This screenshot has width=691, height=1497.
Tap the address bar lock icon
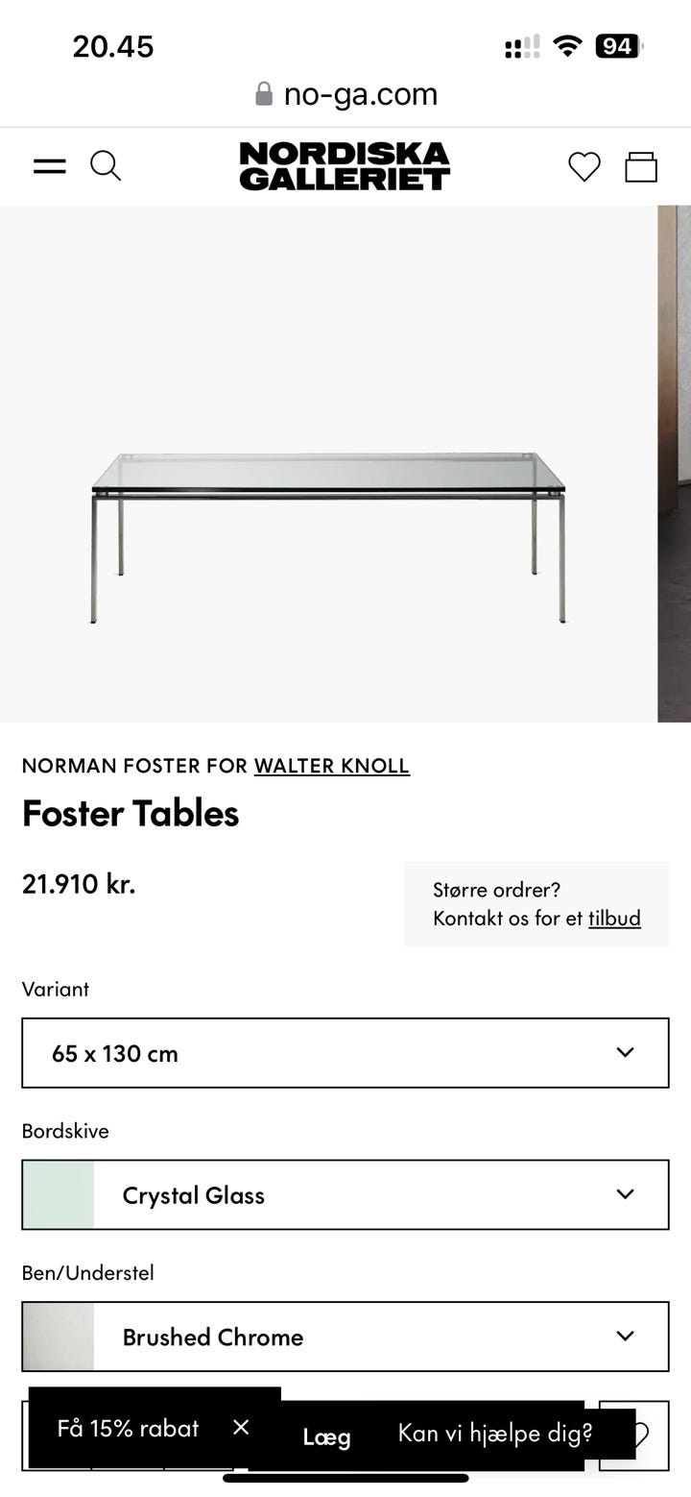tap(264, 93)
